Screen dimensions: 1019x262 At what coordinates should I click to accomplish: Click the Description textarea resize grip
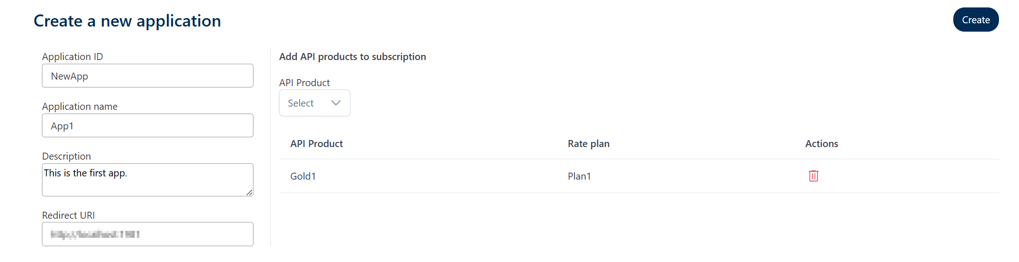coord(249,192)
